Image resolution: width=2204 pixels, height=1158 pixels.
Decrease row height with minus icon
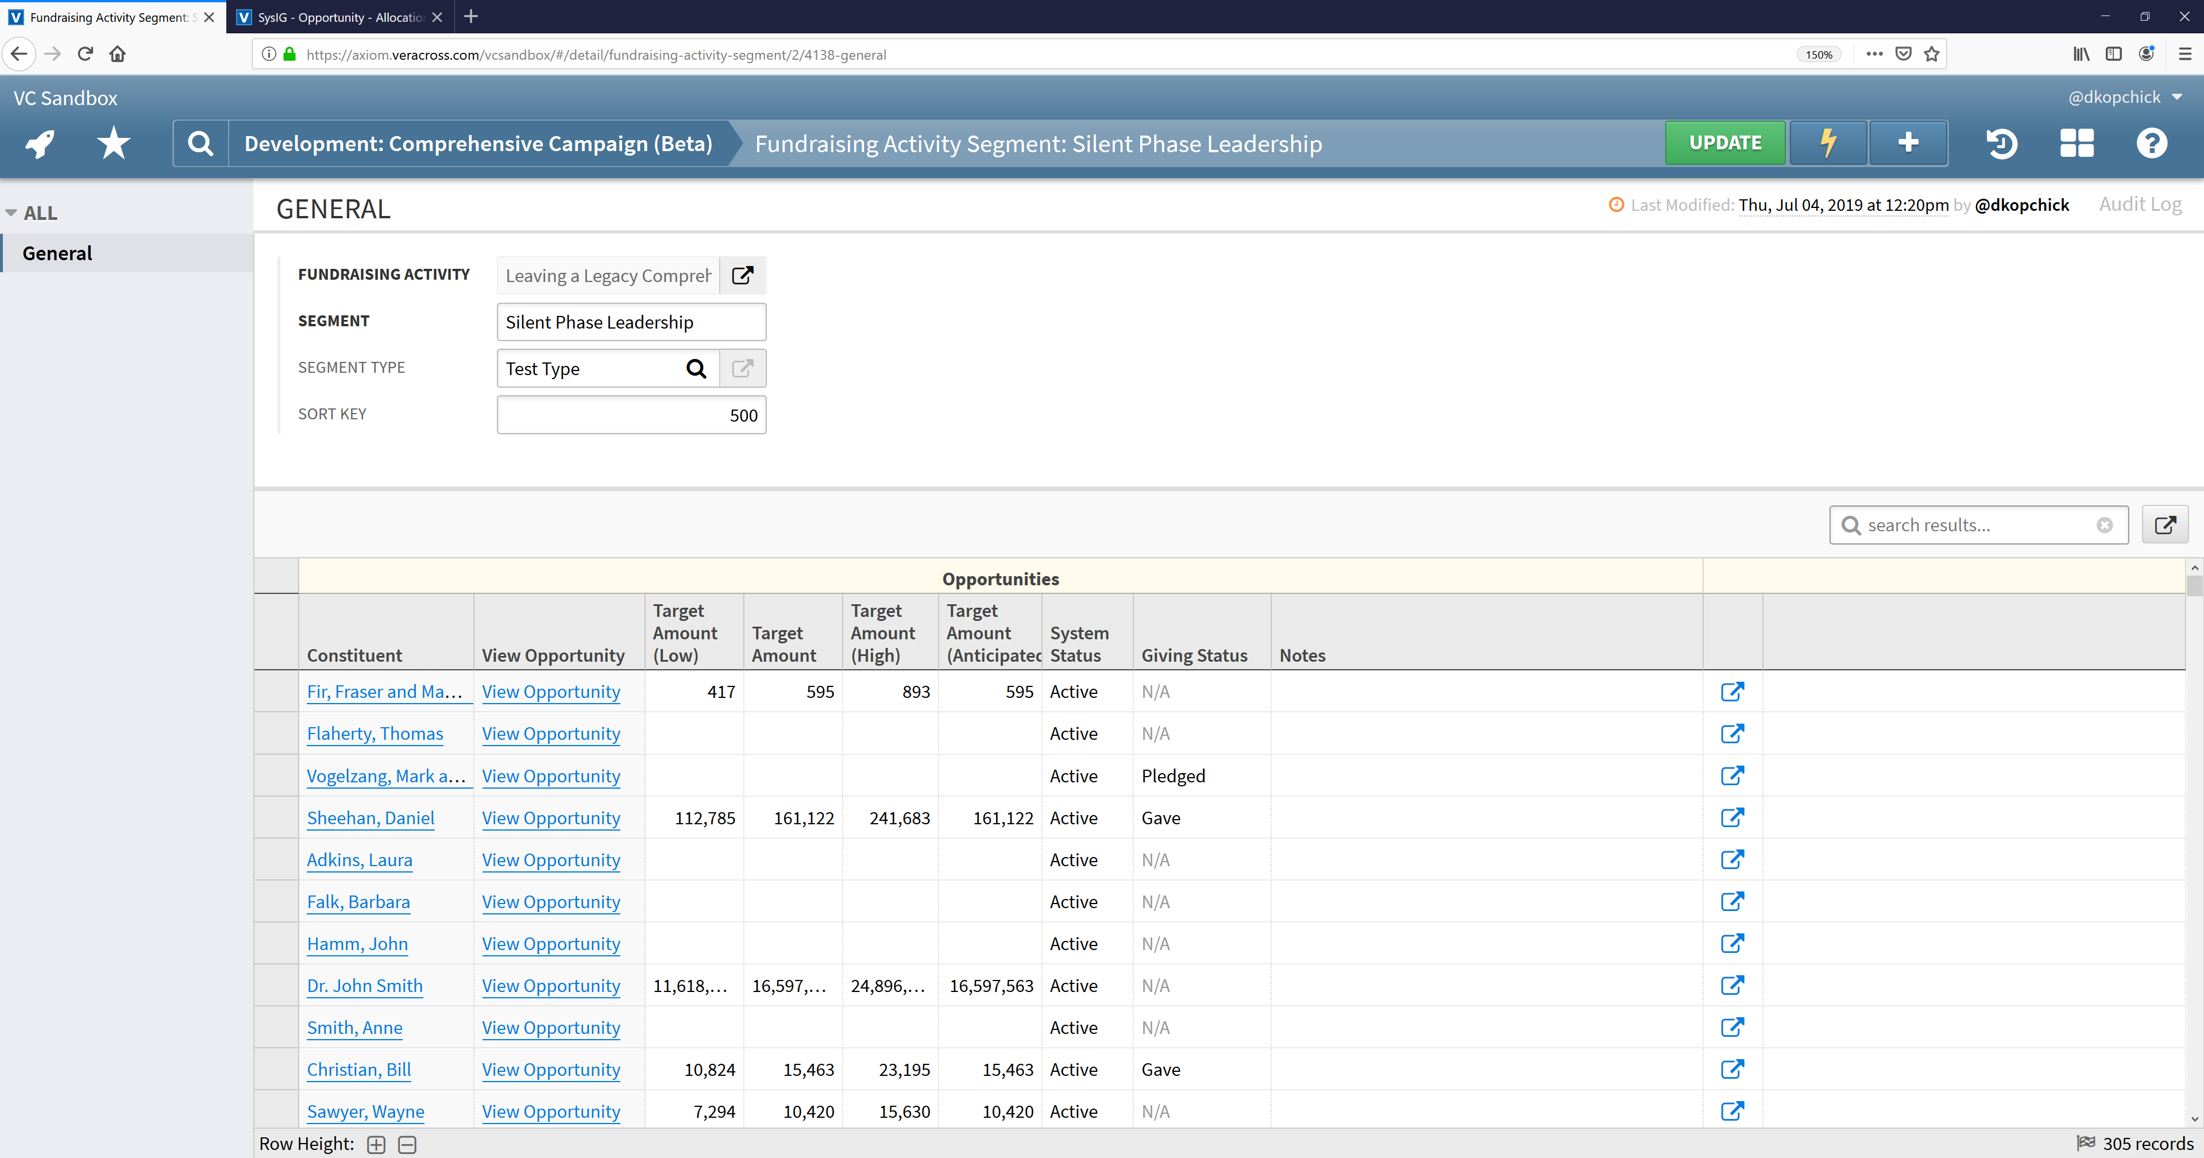407,1144
